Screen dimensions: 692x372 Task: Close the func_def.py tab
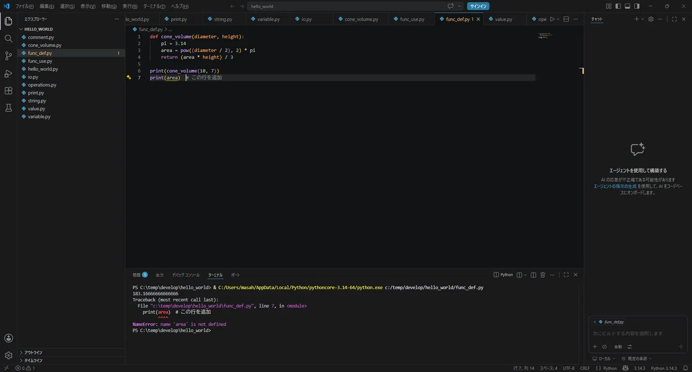pos(478,19)
